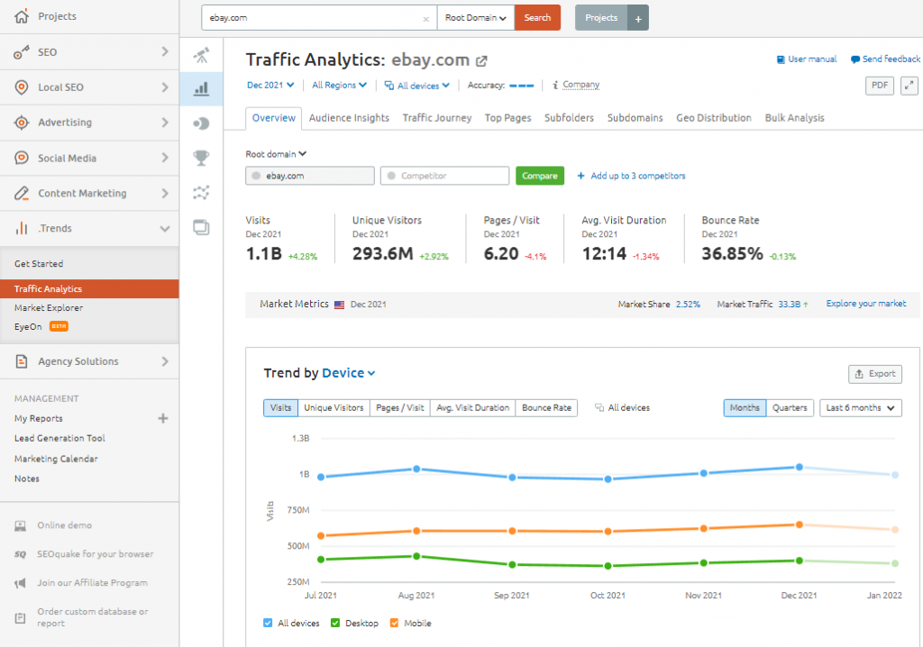Open Root domain dropdown above compare fields
The width and height of the screenshot is (923, 647).
pyautogui.click(x=276, y=154)
